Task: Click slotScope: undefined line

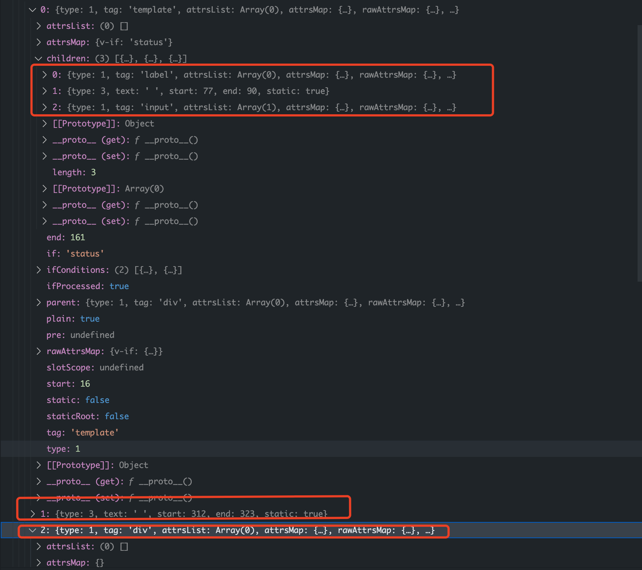Action: tap(95, 368)
